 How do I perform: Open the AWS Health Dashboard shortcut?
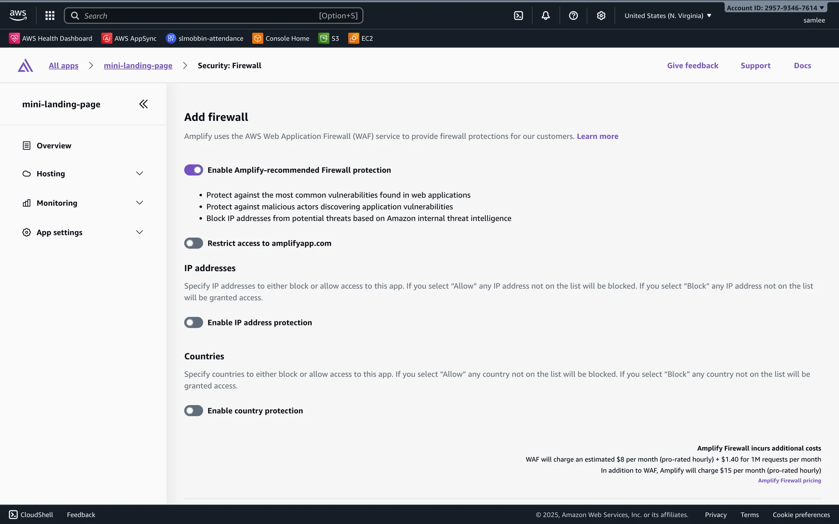[51, 38]
